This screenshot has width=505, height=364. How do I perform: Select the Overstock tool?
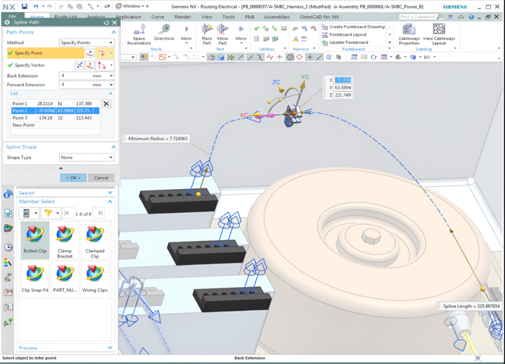coord(164,32)
